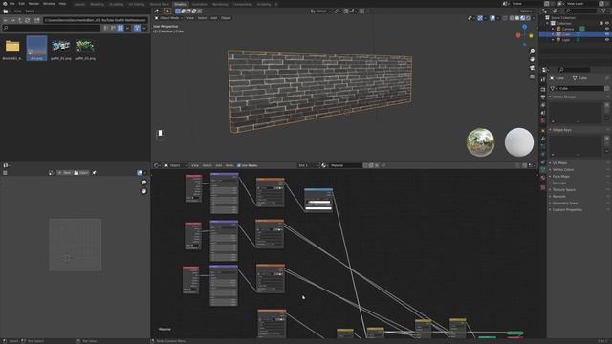Collapse the Vertex Groups panel
612x344 pixels.
click(x=563, y=97)
